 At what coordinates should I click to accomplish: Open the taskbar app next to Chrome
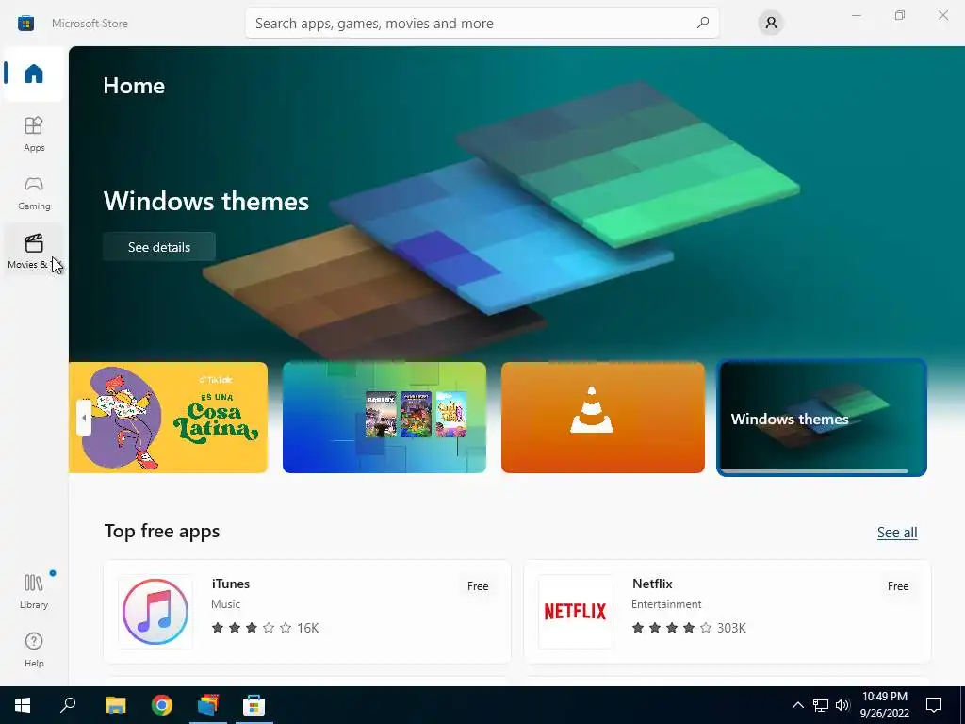[x=208, y=705]
